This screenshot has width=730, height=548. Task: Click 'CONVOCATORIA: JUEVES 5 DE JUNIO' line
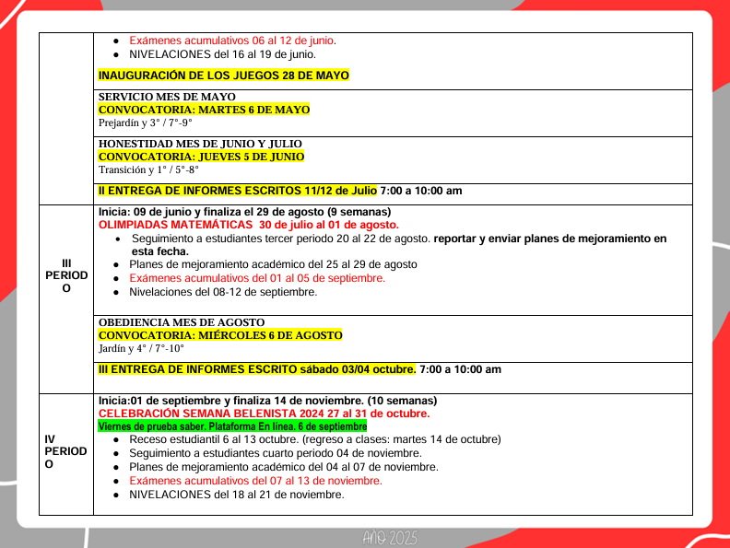point(201,157)
